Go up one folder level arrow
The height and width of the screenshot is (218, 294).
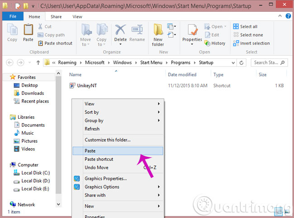[38, 63]
